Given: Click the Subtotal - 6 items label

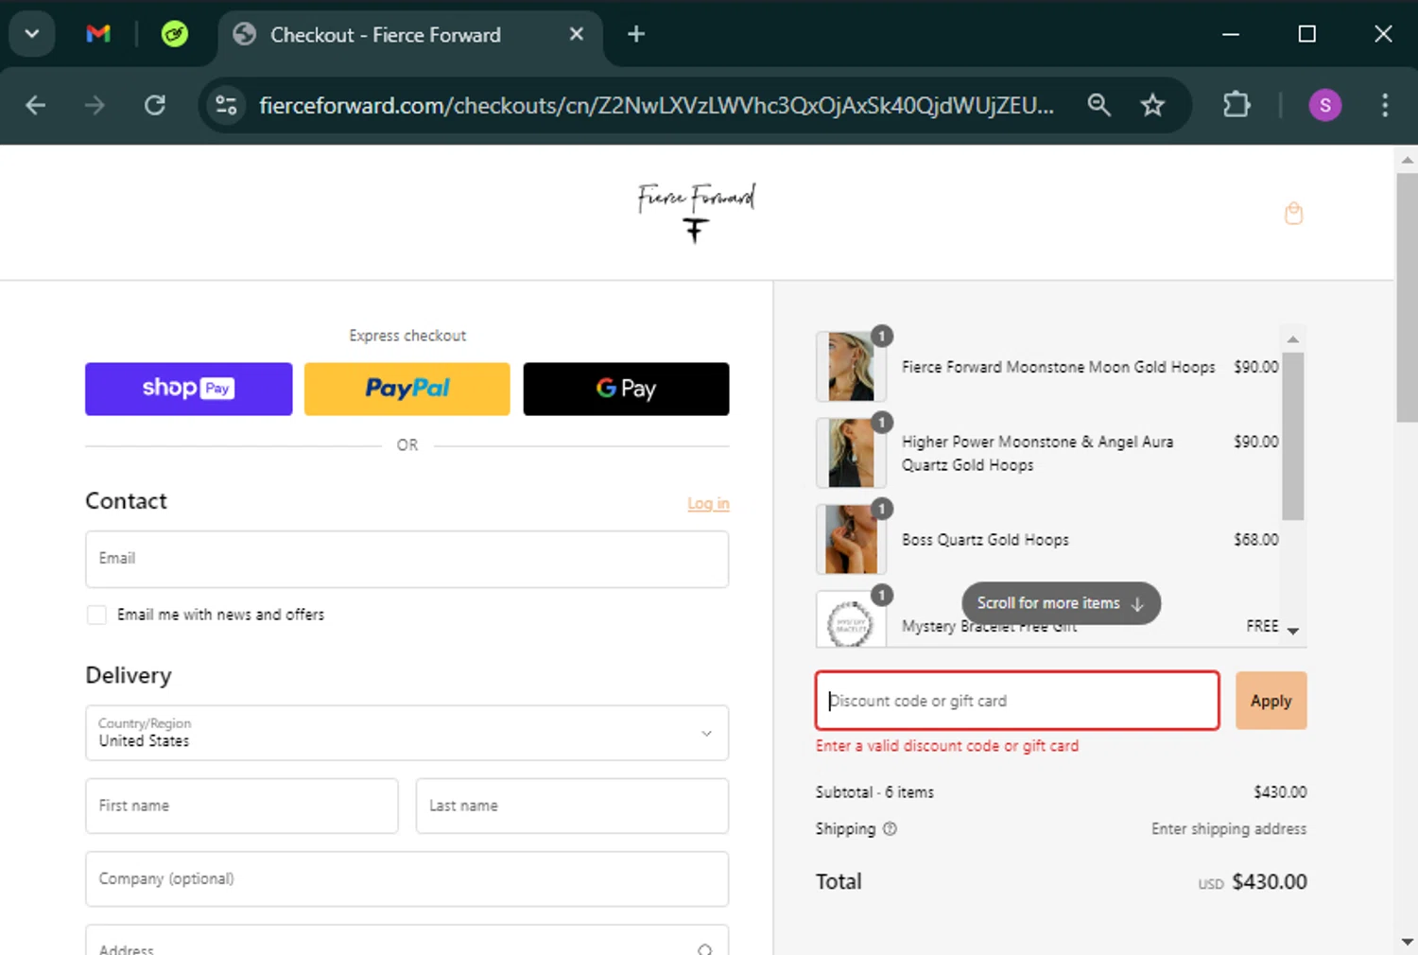Looking at the screenshot, I should pyautogui.click(x=874, y=792).
